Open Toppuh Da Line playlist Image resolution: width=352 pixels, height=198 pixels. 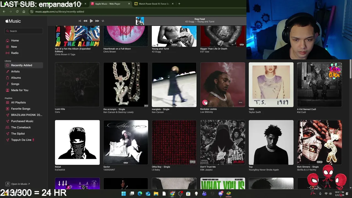pos(23,140)
